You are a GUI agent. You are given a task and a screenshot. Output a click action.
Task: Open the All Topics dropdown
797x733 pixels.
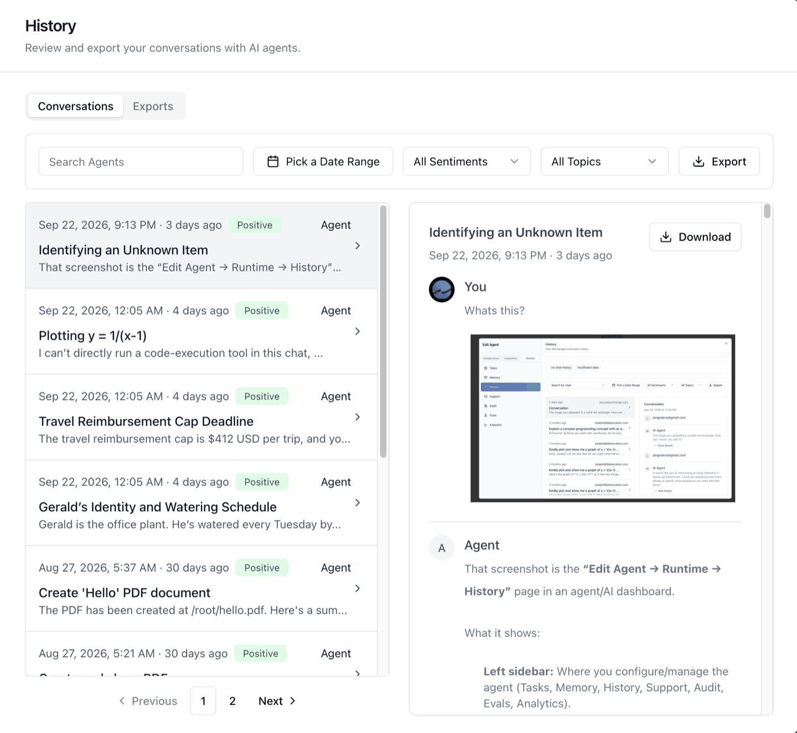[604, 162]
